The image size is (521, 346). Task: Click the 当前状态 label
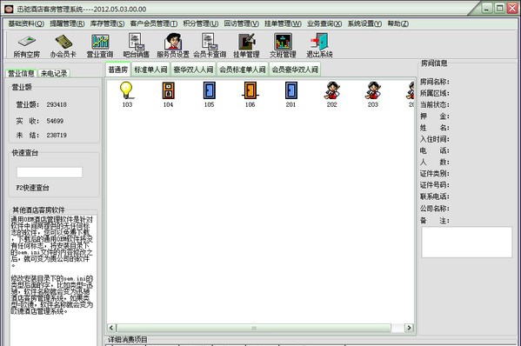coord(435,104)
